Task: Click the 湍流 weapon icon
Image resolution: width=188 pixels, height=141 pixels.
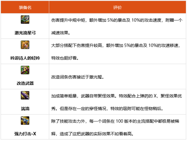Action: pyautogui.click(x=25, y=95)
